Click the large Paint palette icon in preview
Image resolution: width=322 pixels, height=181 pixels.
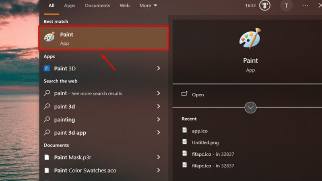point(250,39)
